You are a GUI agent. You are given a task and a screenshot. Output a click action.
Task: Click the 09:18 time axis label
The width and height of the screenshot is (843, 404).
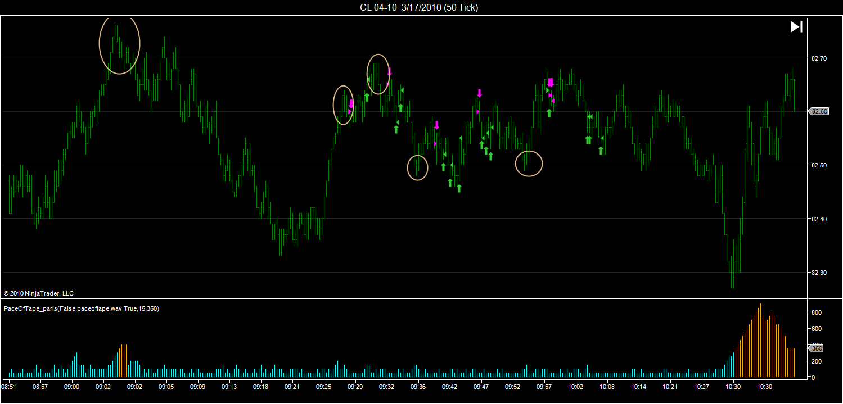point(261,387)
